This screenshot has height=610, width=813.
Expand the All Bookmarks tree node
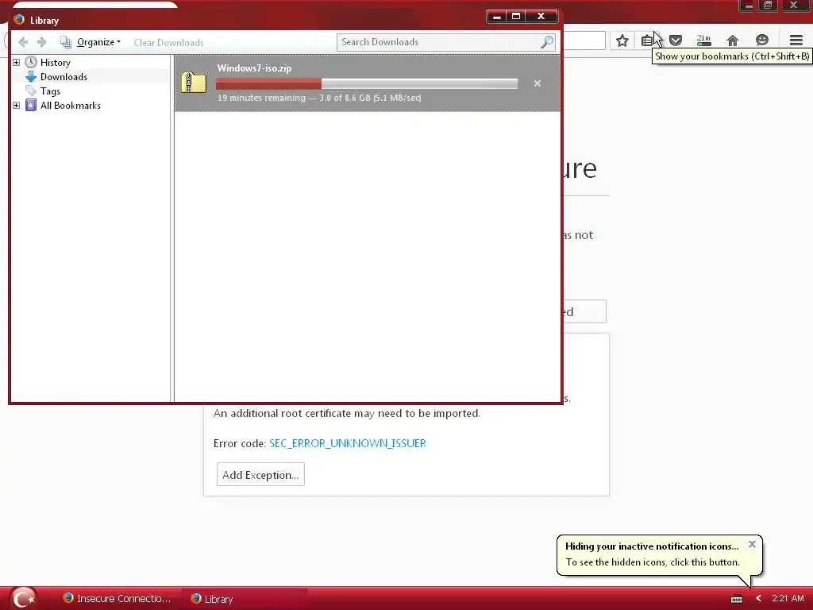[16, 106]
